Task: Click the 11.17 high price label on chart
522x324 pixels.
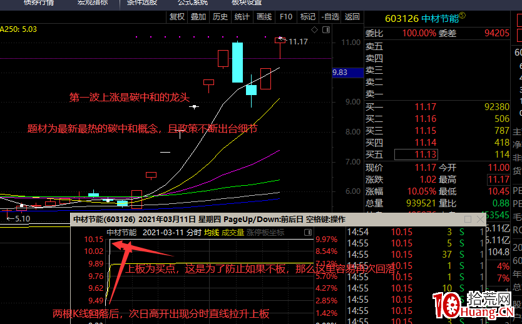Action: pyautogui.click(x=298, y=41)
